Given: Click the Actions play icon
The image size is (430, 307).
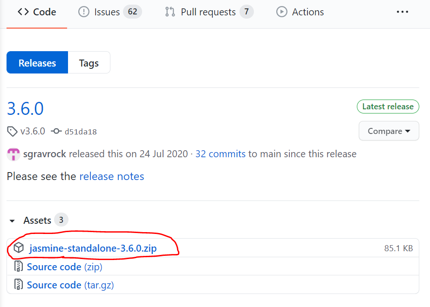Looking at the screenshot, I should [x=282, y=12].
